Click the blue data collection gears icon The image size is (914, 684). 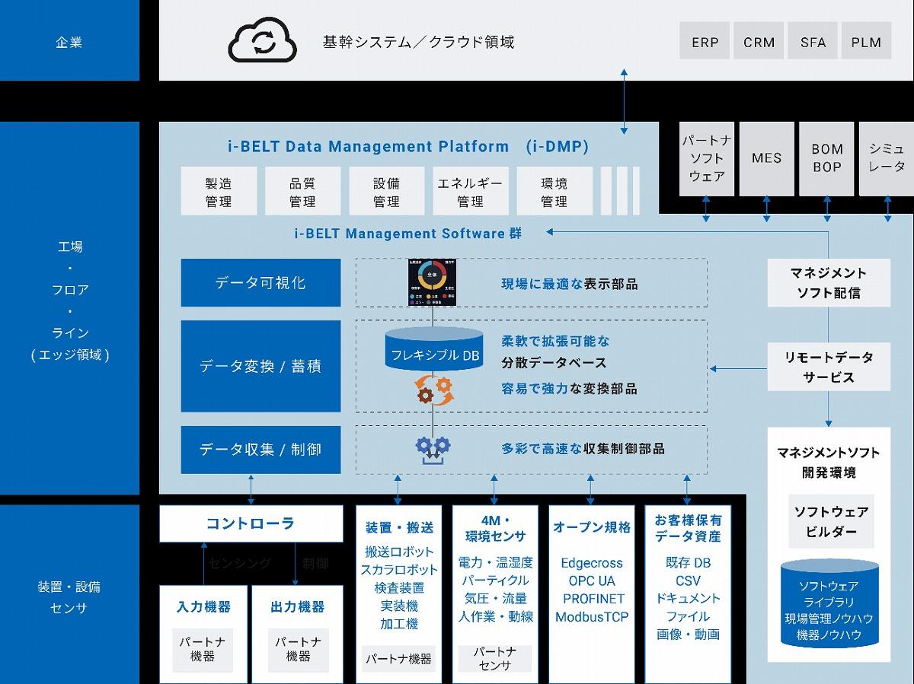(433, 450)
